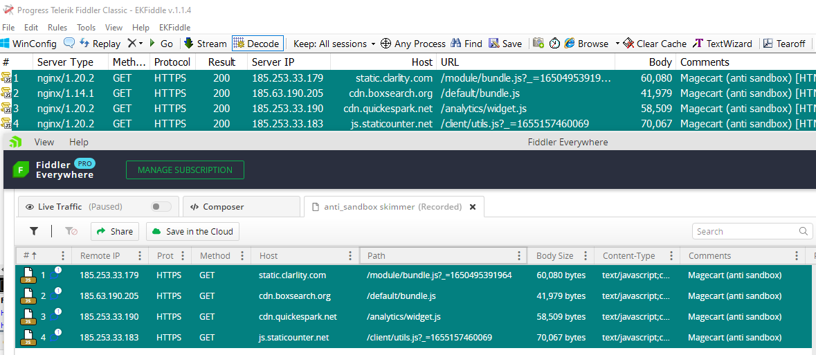Open Comments column options menu in Everywhere
Viewport: 816px width, 355px height.
point(796,255)
